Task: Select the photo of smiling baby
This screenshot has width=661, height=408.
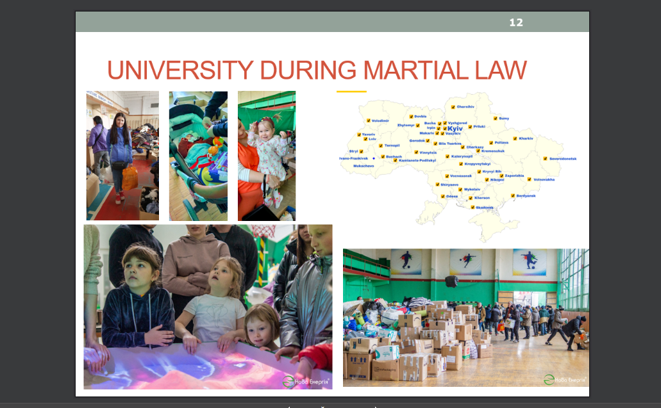Action: click(x=267, y=156)
